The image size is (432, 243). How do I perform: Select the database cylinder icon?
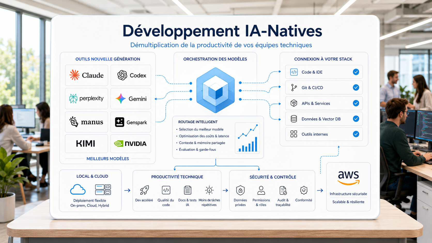294,119
